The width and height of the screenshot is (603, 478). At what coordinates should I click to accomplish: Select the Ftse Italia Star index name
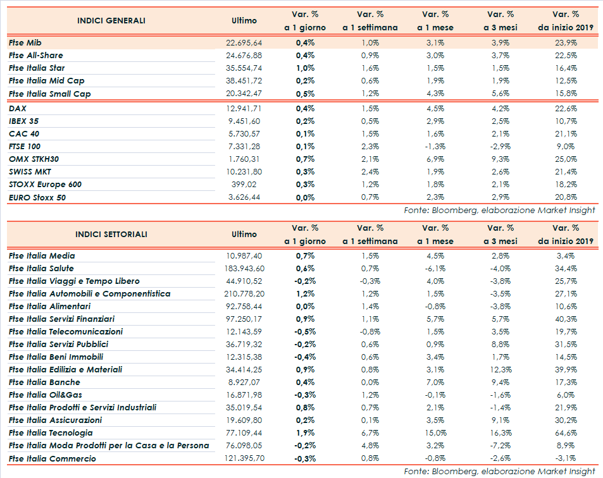tap(37, 68)
